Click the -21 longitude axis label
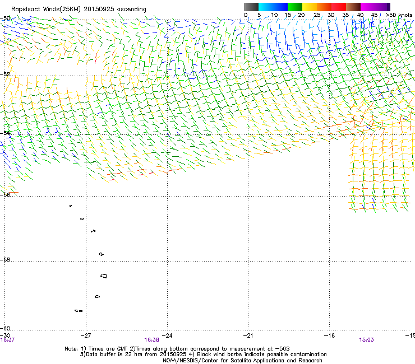This screenshot has width=415, height=364. click(x=248, y=335)
